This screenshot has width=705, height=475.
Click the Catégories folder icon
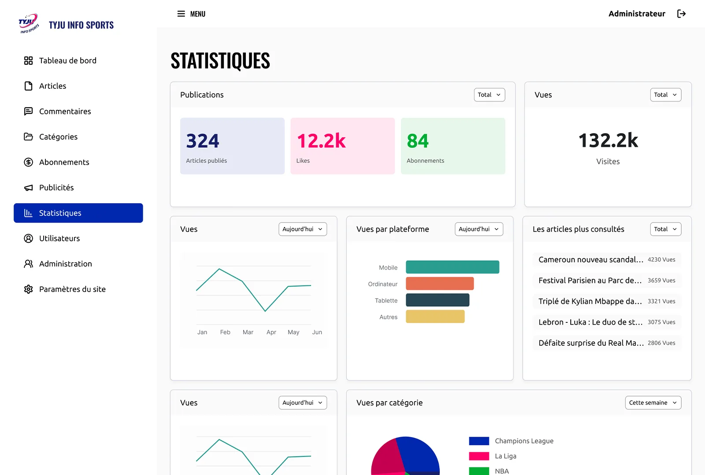click(28, 137)
